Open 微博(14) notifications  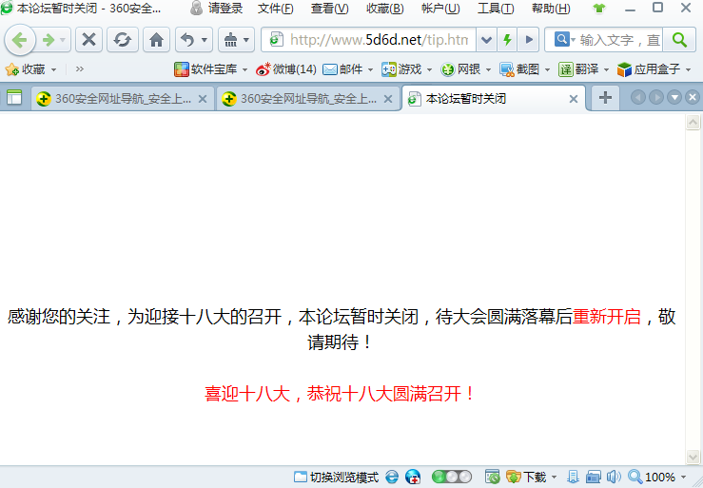[x=286, y=69]
